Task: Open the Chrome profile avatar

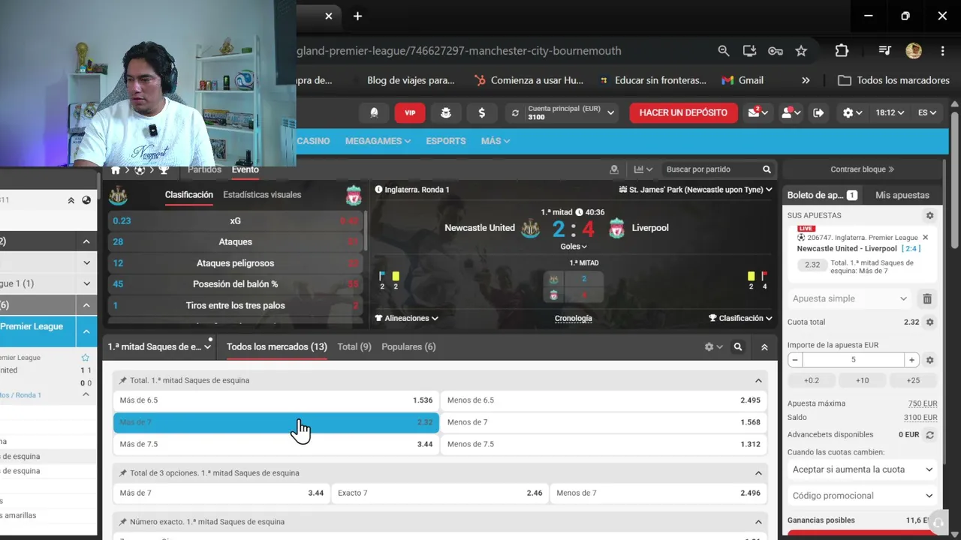Action: pyautogui.click(x=914, y=51)
